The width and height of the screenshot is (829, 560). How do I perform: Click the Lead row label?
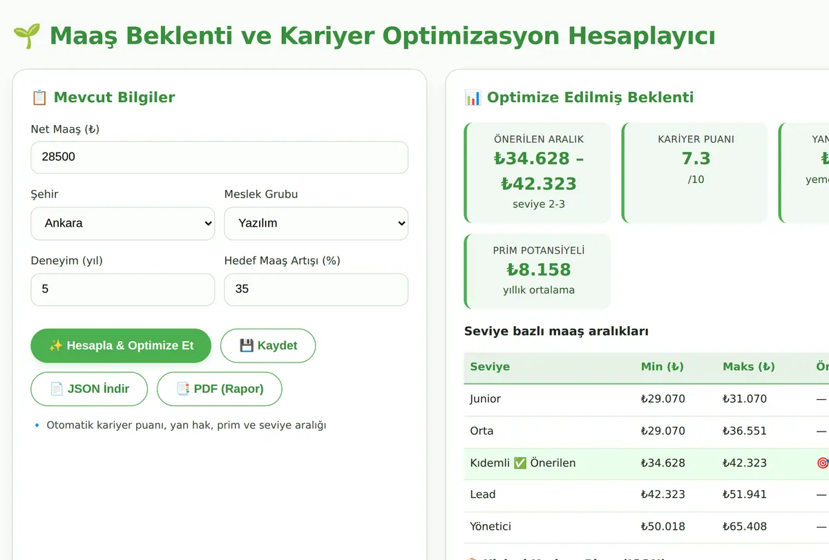483,494
